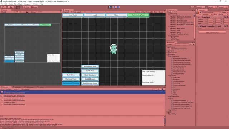
Task: Open the Layer dropdown in Inspector
Action: [x=223, y=15]
